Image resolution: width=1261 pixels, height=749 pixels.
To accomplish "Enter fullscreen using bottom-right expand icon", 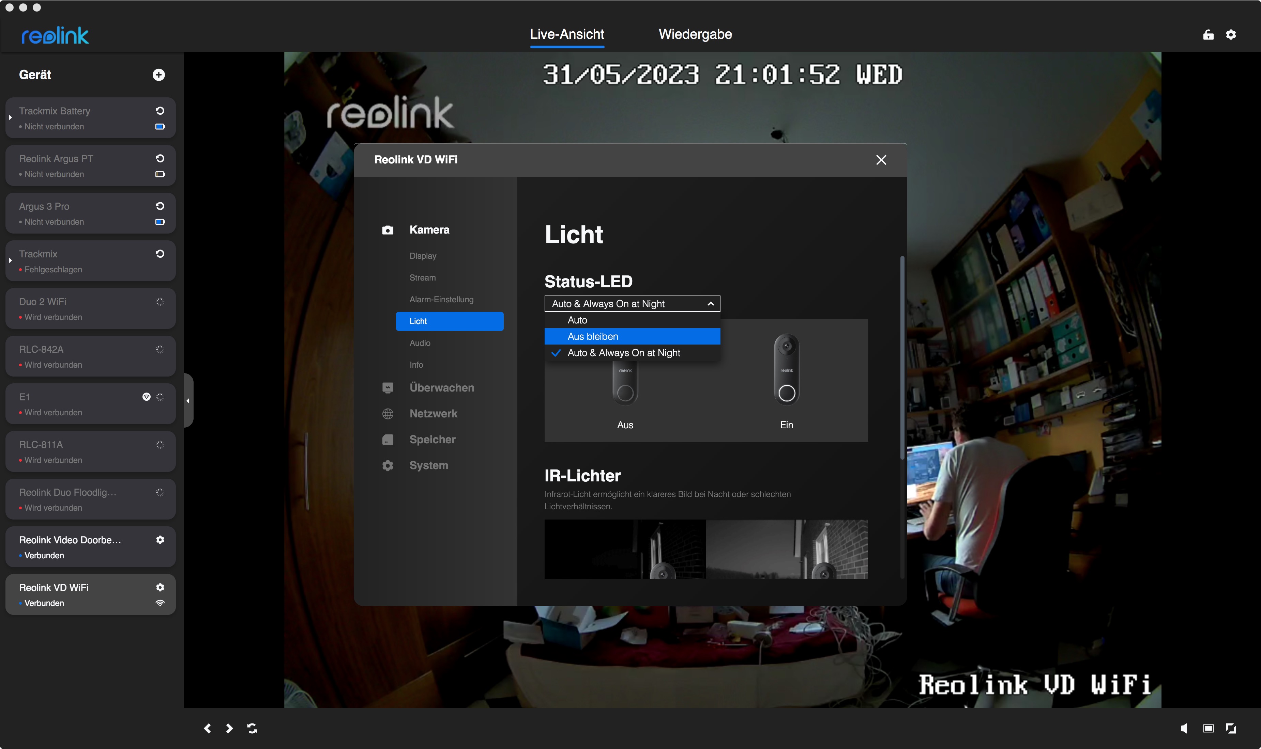I will click(x=1231, y=728).
